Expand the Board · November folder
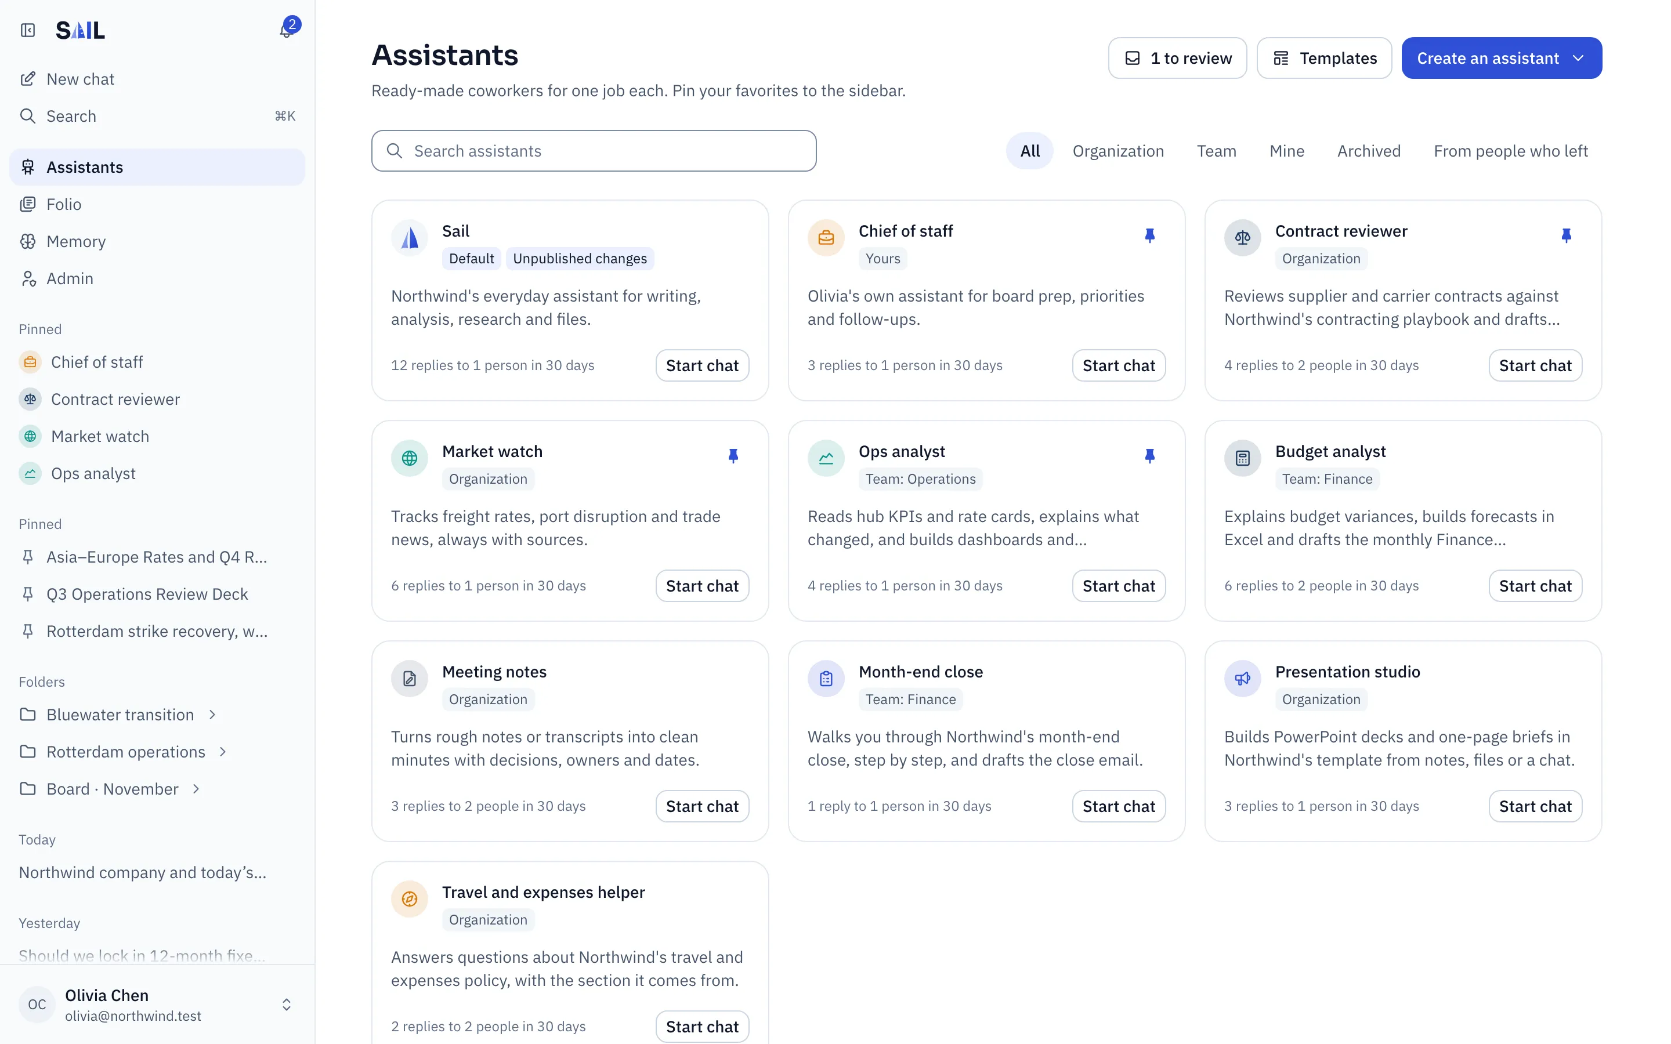 196,789
